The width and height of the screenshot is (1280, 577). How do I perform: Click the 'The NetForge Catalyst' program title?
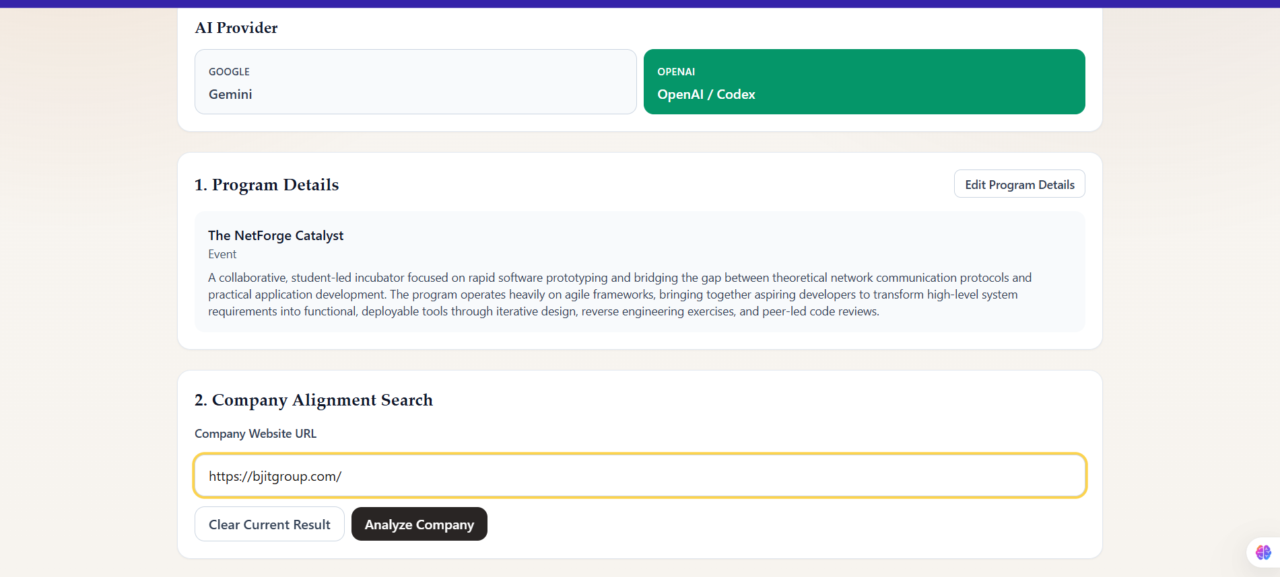(275, 235)
